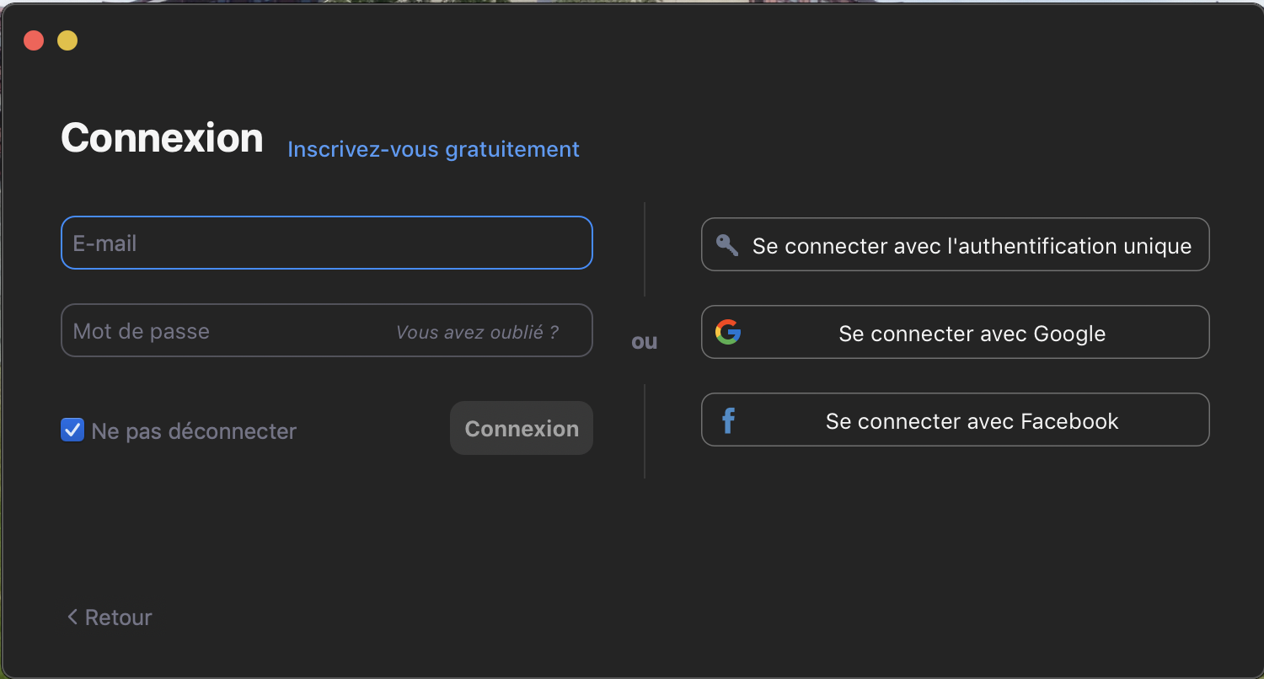Viewport: 1264px width, 679px height.
Task: Click the key icon for single sign-on
Action: tap(726, 245)
